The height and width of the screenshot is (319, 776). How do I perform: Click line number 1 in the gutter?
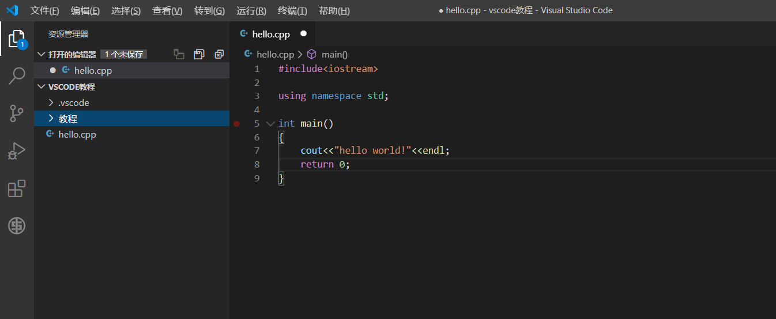pos(257,69)
